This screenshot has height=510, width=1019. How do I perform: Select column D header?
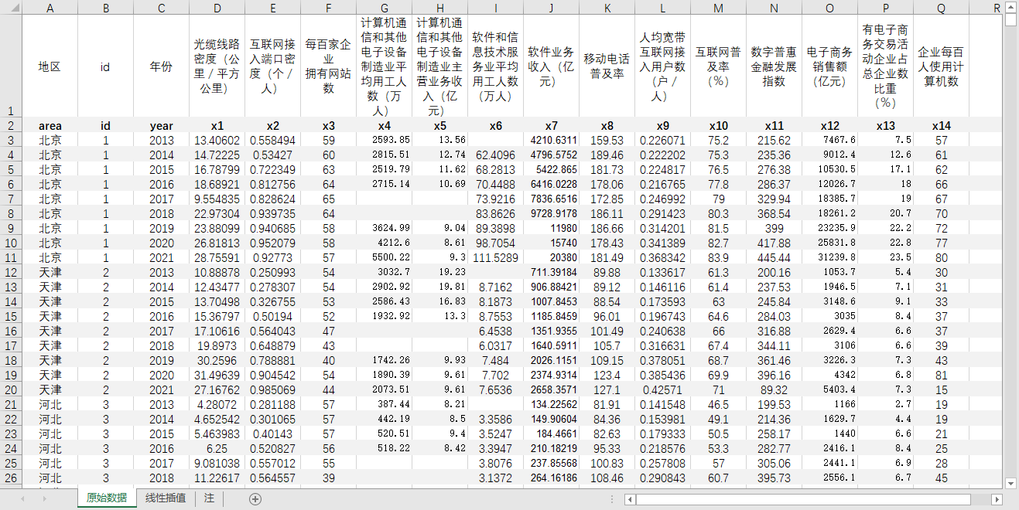coord(217,8)
